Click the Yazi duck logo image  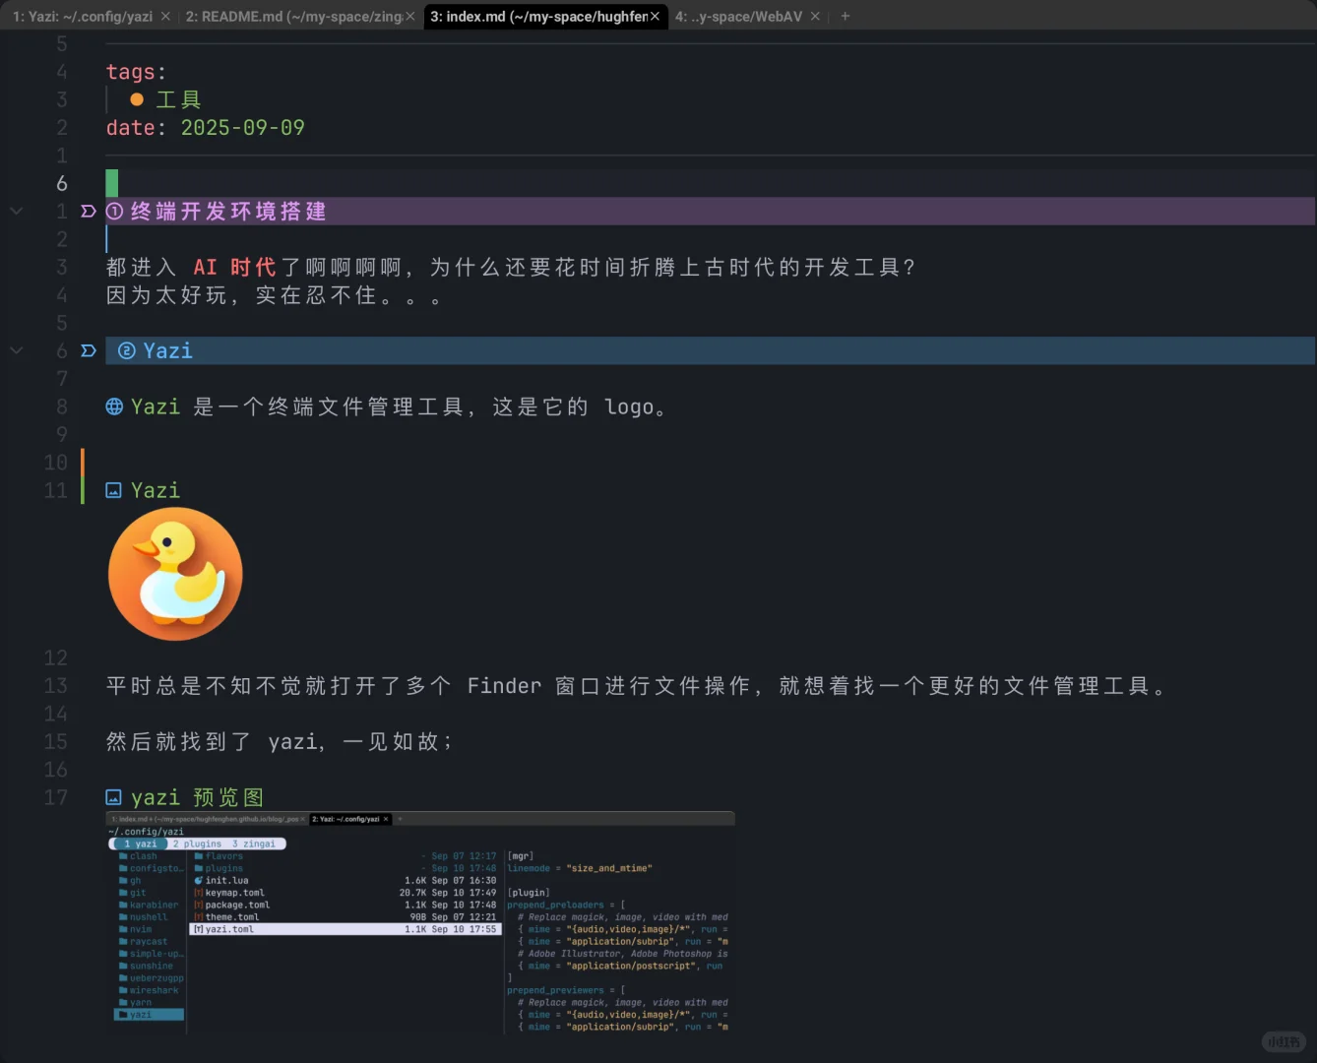click(x=175, y=575)
